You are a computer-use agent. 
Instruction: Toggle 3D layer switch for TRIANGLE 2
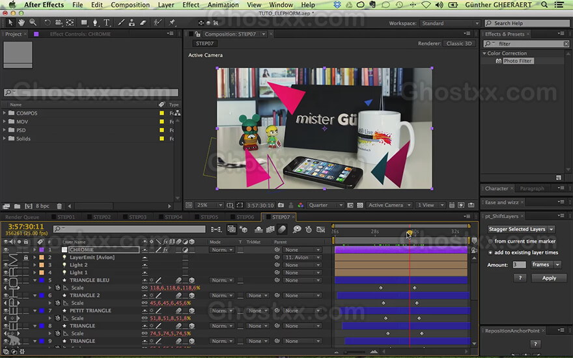[191, 296]
